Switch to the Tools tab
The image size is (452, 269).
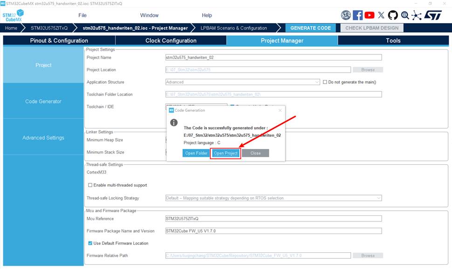(393, 40)
